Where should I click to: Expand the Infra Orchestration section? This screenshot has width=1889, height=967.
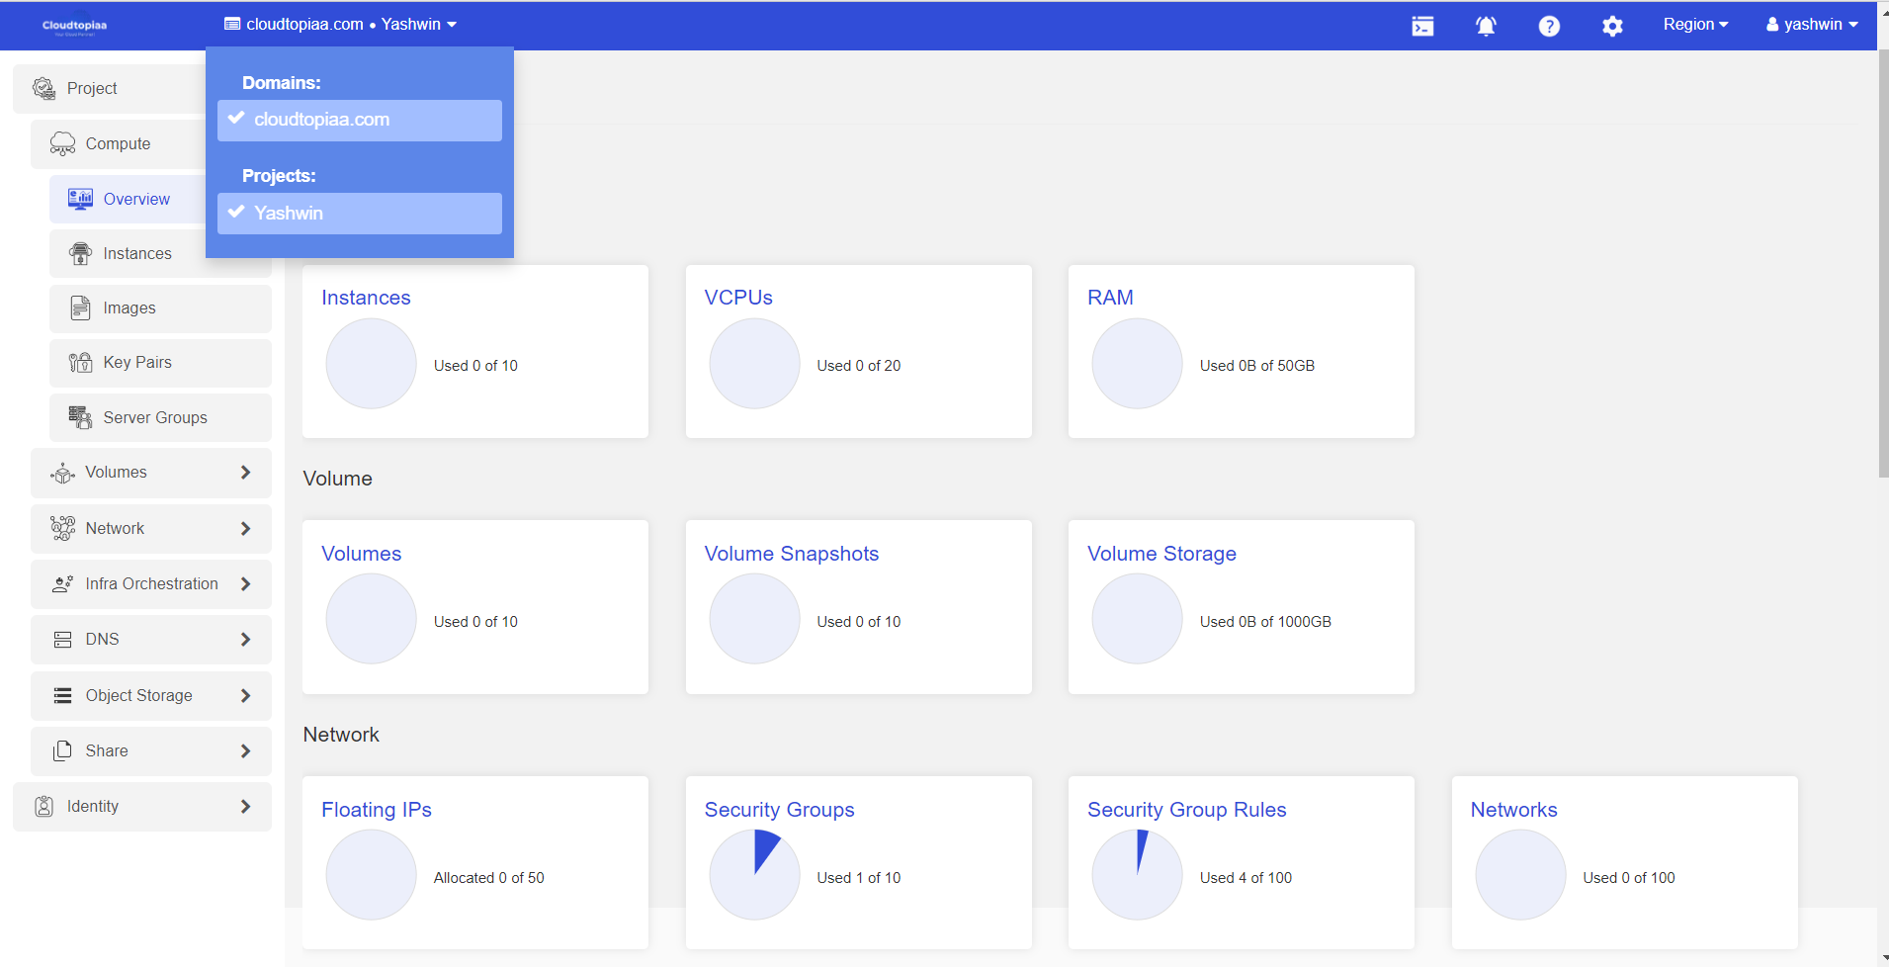(x=150, y=584)
